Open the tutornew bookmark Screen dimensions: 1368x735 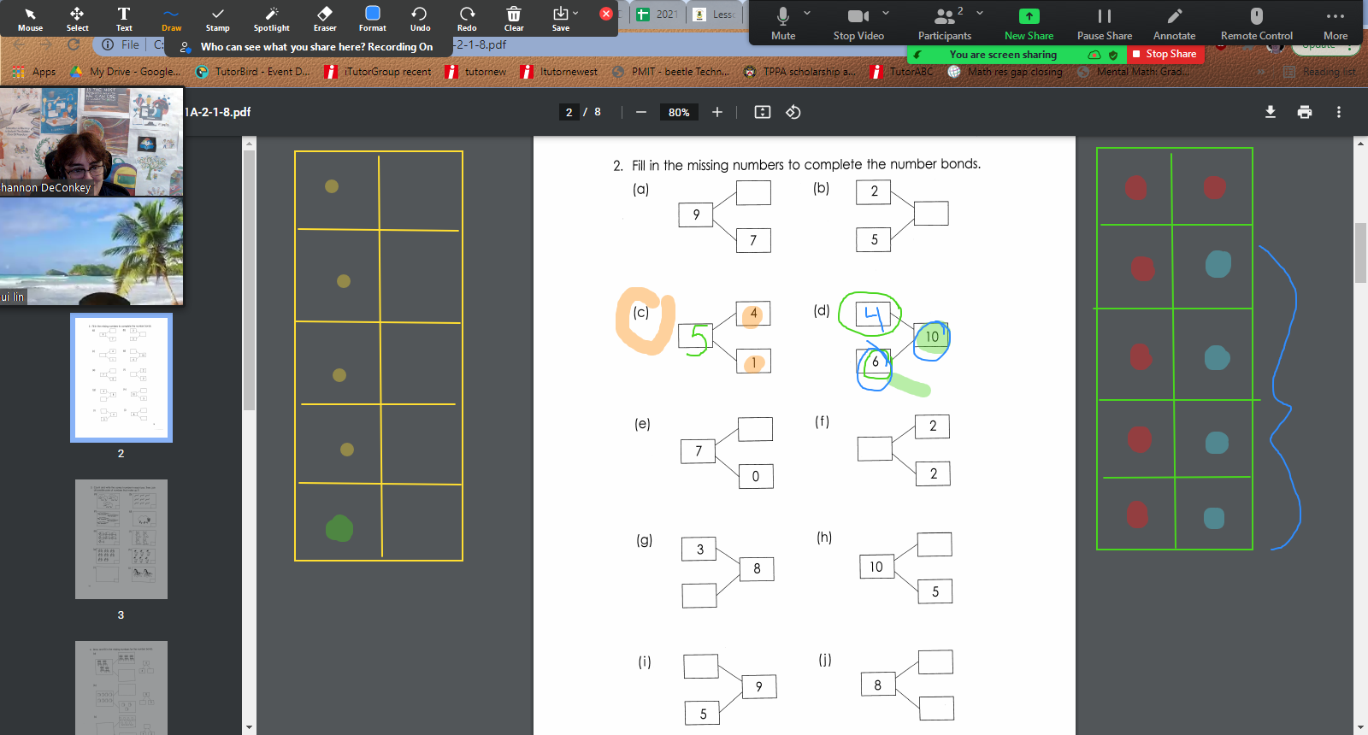tap(476, 72)
